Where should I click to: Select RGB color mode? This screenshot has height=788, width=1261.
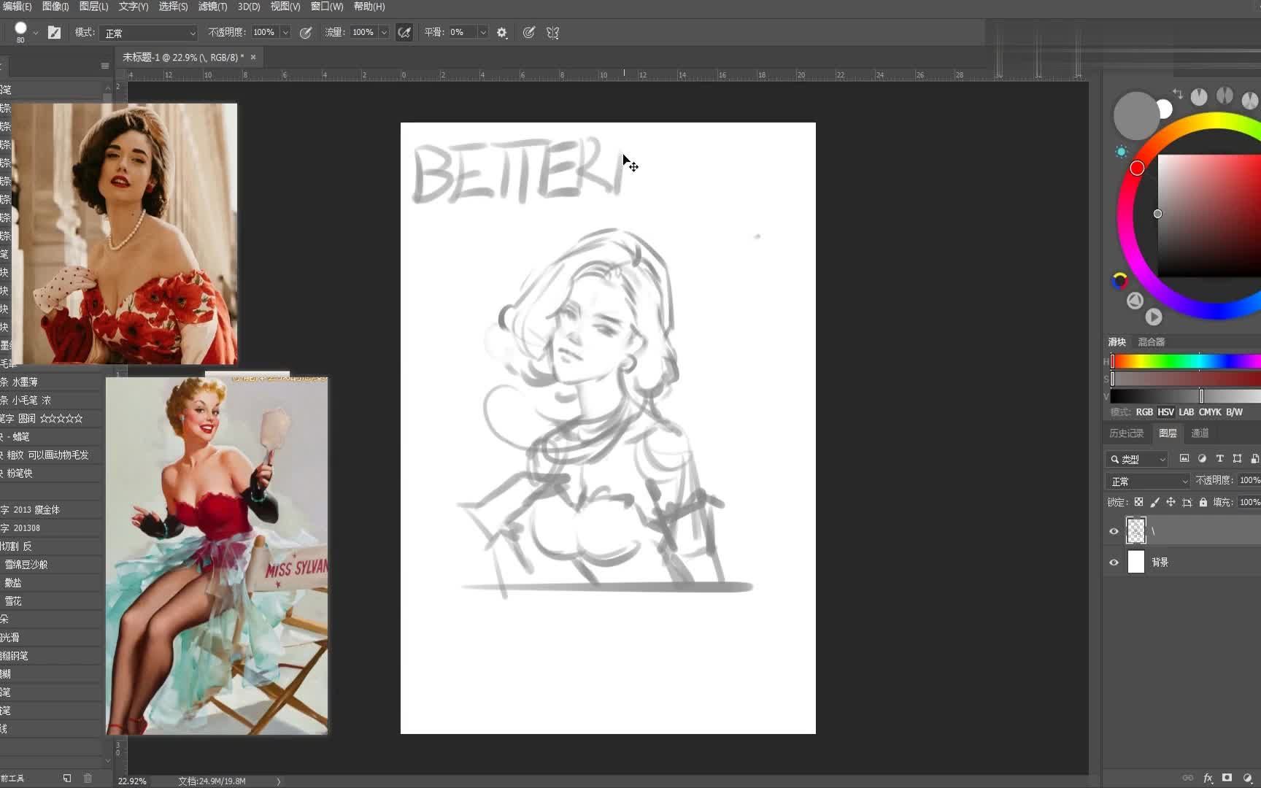tap(1144, 412)
